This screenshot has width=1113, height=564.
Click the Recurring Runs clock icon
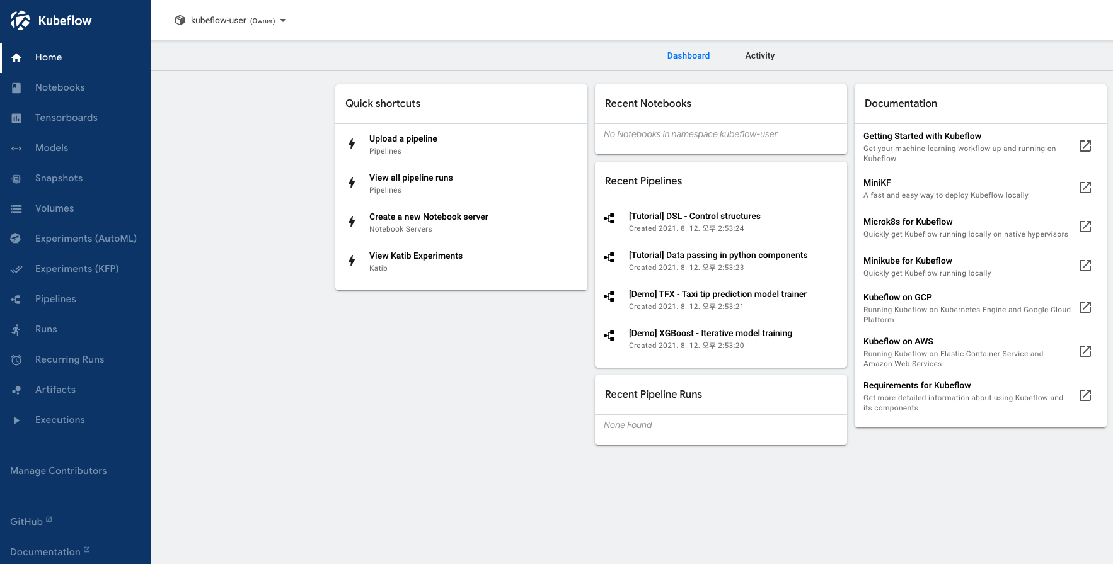point(16,359)
